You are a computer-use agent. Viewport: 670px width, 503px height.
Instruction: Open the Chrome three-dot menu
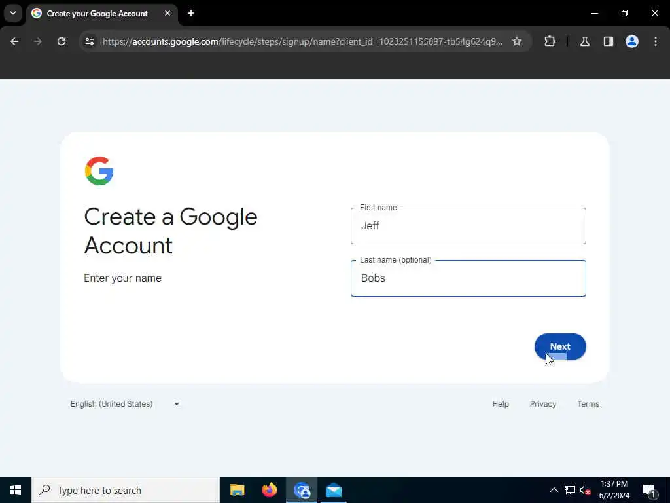[655, 41]
